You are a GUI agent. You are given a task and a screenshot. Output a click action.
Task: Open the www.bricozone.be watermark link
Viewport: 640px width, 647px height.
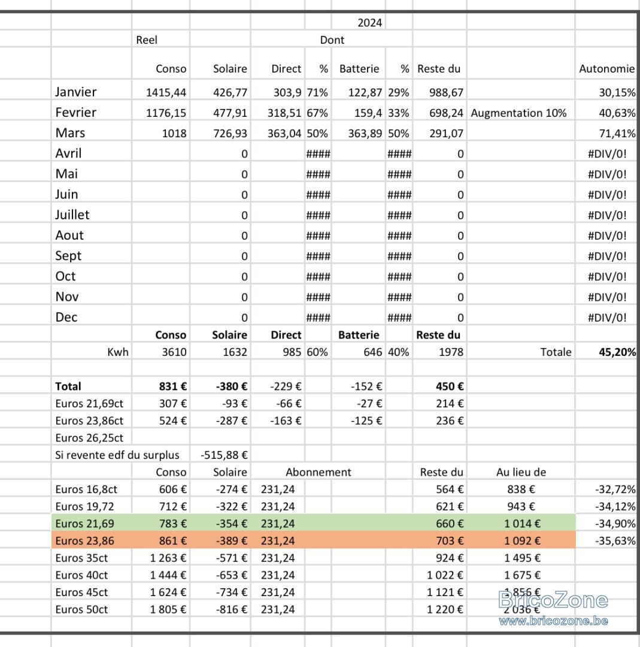(x=553, y=621)
